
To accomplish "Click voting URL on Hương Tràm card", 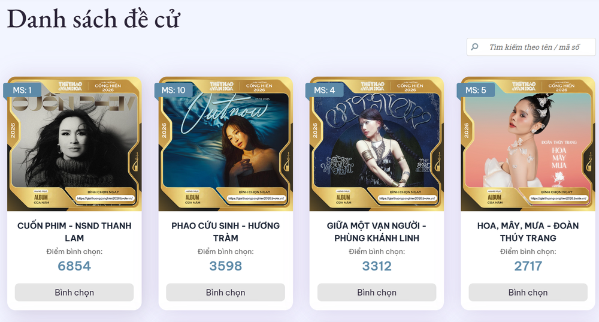I will (x=256, y=198).
